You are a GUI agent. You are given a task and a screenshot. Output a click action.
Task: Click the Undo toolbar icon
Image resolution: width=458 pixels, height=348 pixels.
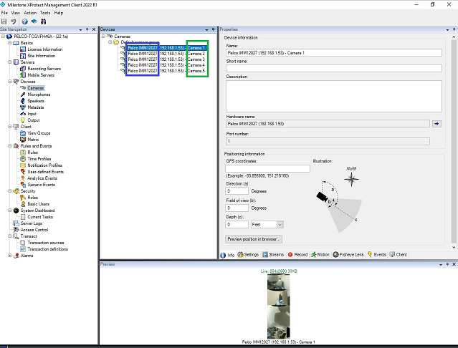point(14,21)
